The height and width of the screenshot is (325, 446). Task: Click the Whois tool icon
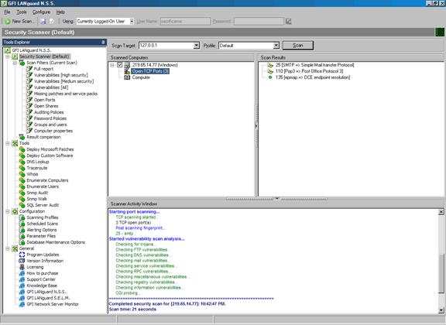click(22, 174)
